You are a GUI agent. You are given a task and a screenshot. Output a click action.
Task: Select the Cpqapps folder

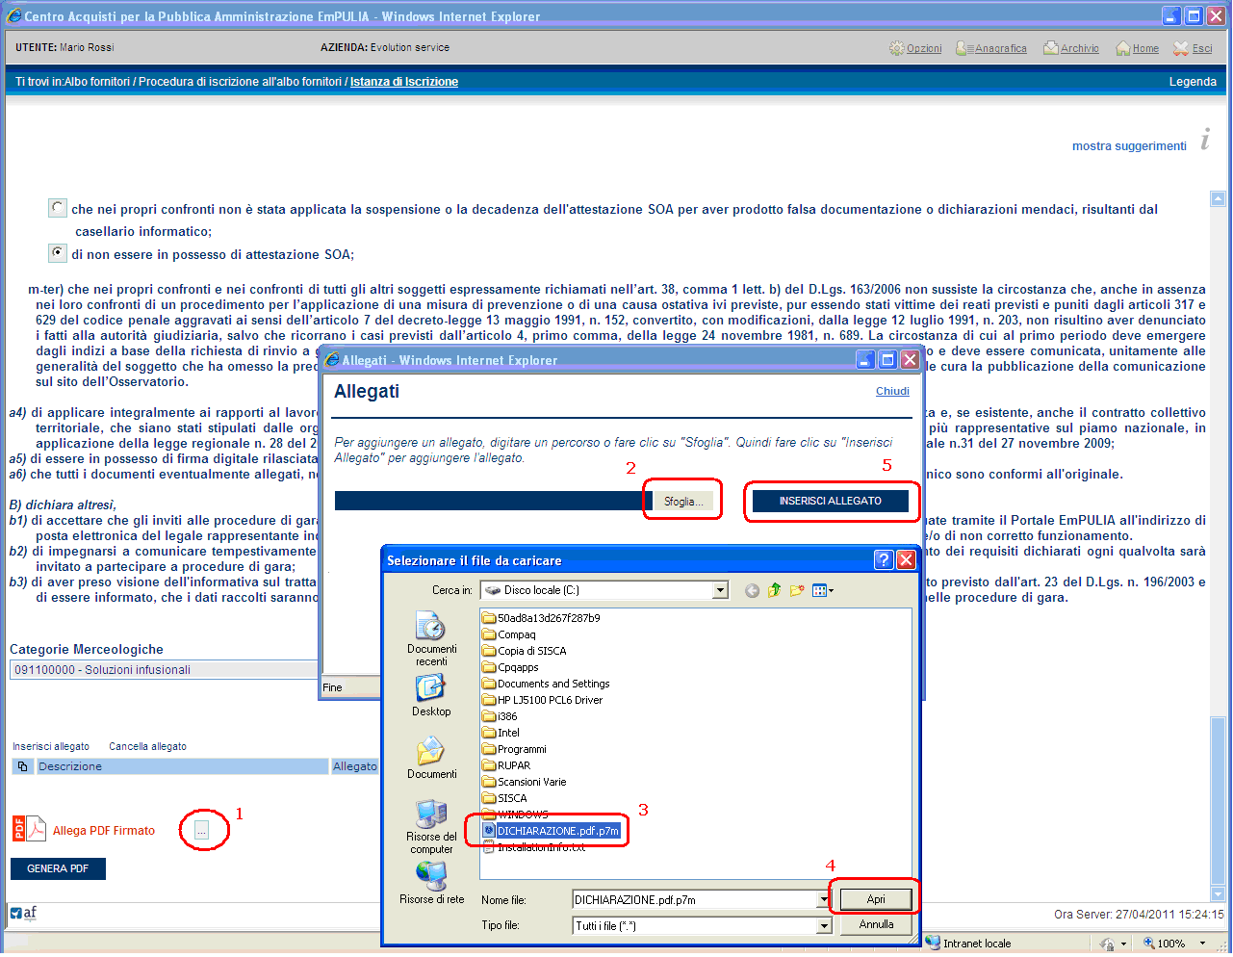[x=510, y=667]
